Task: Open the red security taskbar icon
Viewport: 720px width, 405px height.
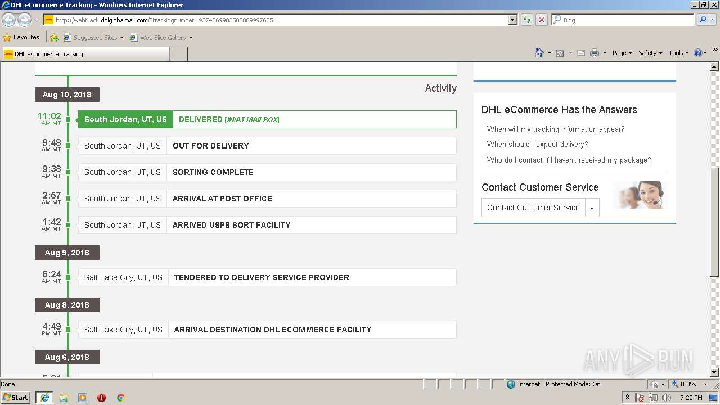Action: pyautogui.click(x=101, y=398)
